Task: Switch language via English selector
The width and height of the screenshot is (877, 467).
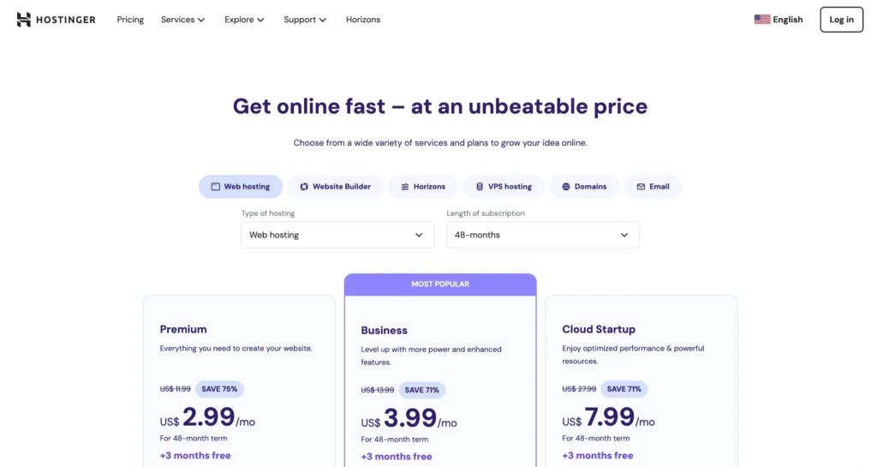Action: click(787, 20)
